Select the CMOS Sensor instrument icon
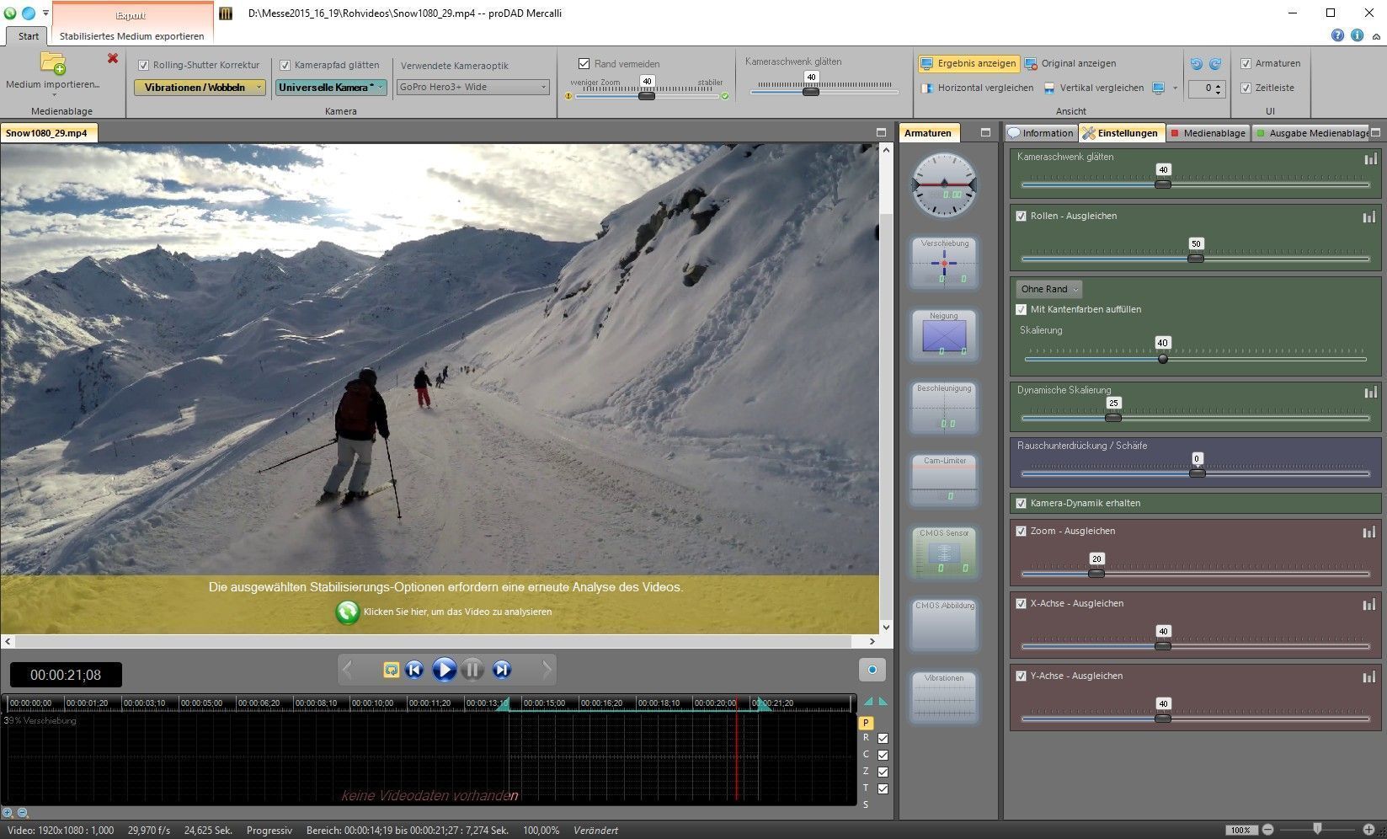The width and height of the screenshot is (1387, 839). coord(944,553)
